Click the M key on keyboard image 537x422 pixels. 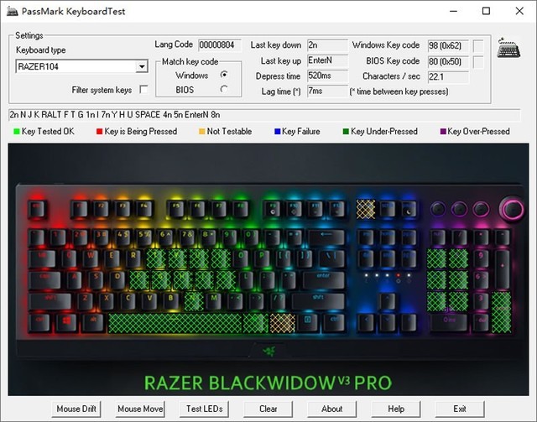214,300
